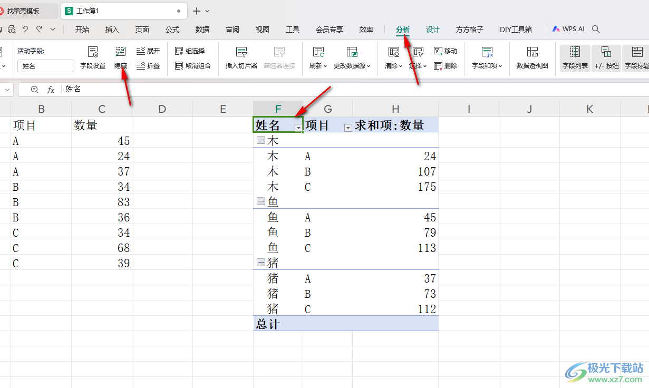Click Group Selection (组选择)
Screen dimensions: 649x388
tap(190, 51)
